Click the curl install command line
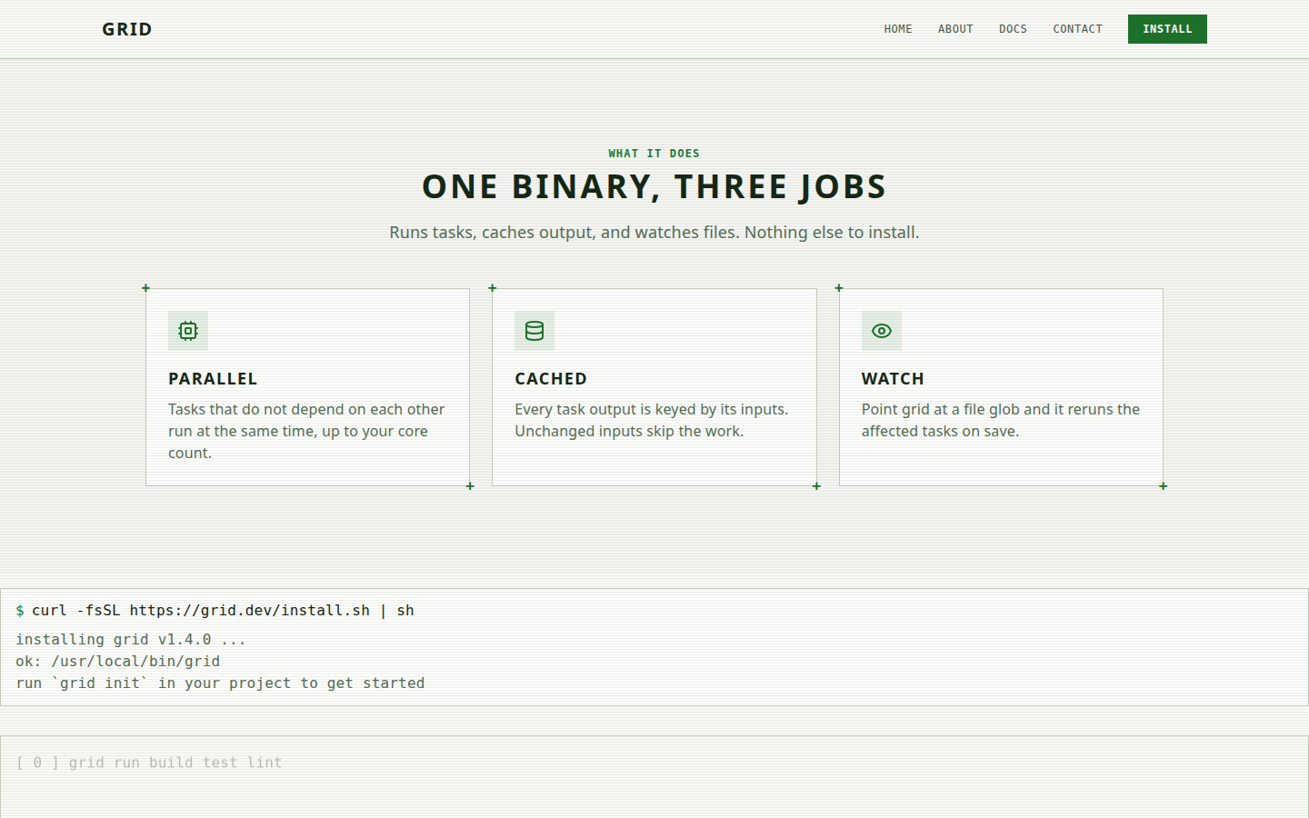Screen dimensions: 1309x818 click(x=215, y=611)
